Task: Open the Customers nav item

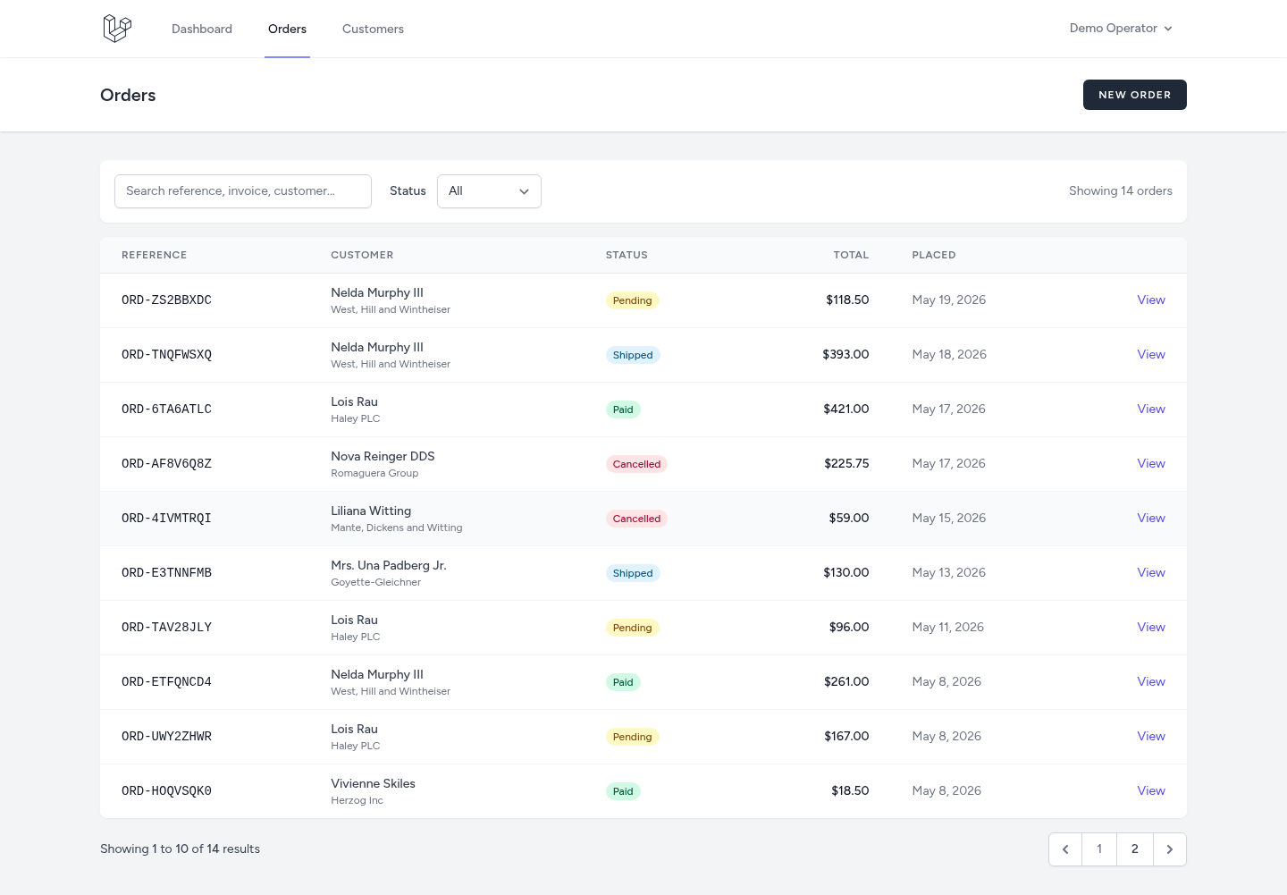Action: [x=373, y=29]
